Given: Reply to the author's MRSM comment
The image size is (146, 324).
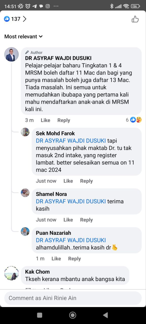Looking at the screenshot, I should 64,120.
